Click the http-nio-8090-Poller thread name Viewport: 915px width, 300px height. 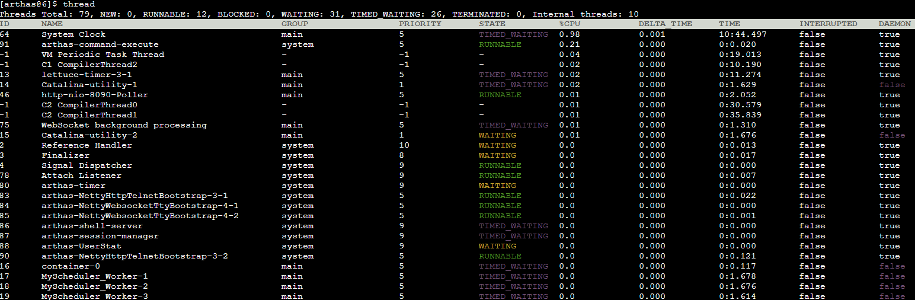(94, 95)
